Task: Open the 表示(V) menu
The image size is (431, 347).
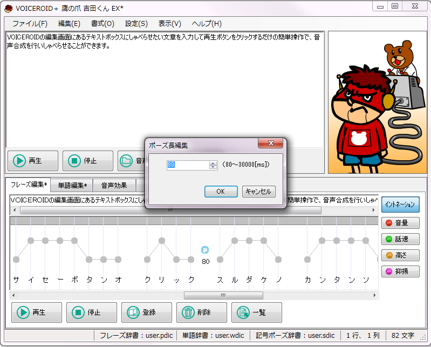Action: pos(169,24)
